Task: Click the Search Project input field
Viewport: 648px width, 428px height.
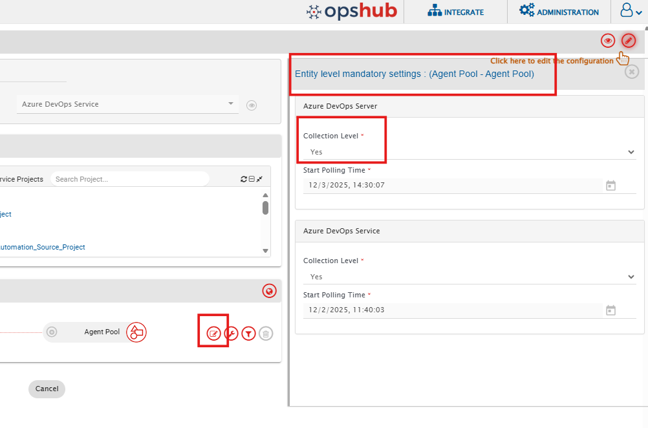Action: 129,179
